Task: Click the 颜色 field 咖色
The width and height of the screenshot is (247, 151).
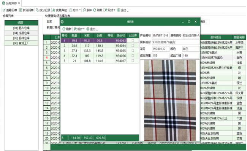Action: click(191, 49)
